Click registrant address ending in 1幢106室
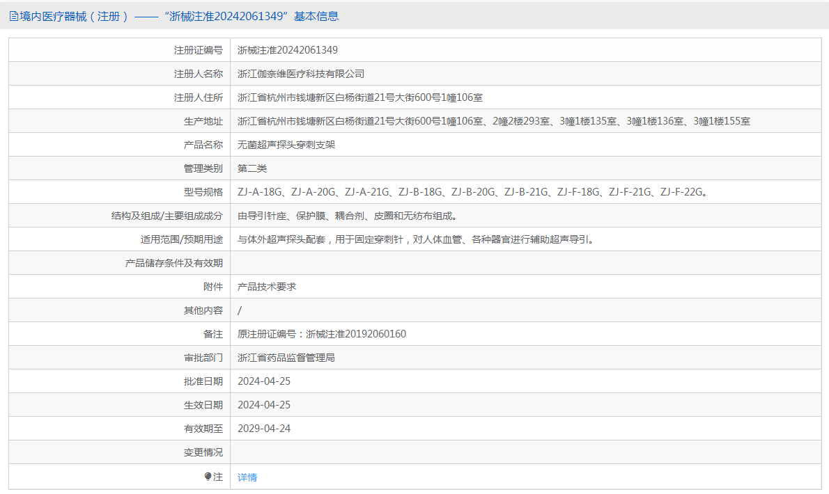Screen dimensions: 829x494 tap(360, 97)
